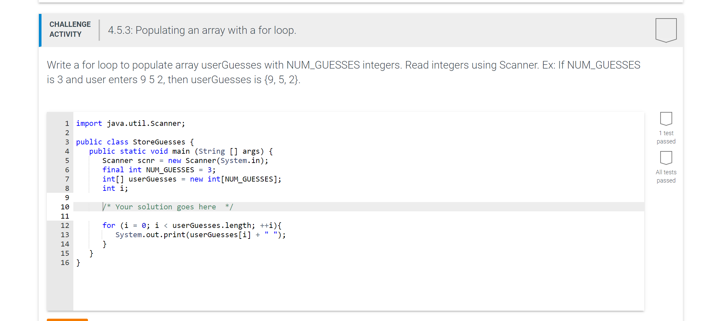Select the "All tests passed" shield icon
713x321 pixels.
[x=666, y=158]
